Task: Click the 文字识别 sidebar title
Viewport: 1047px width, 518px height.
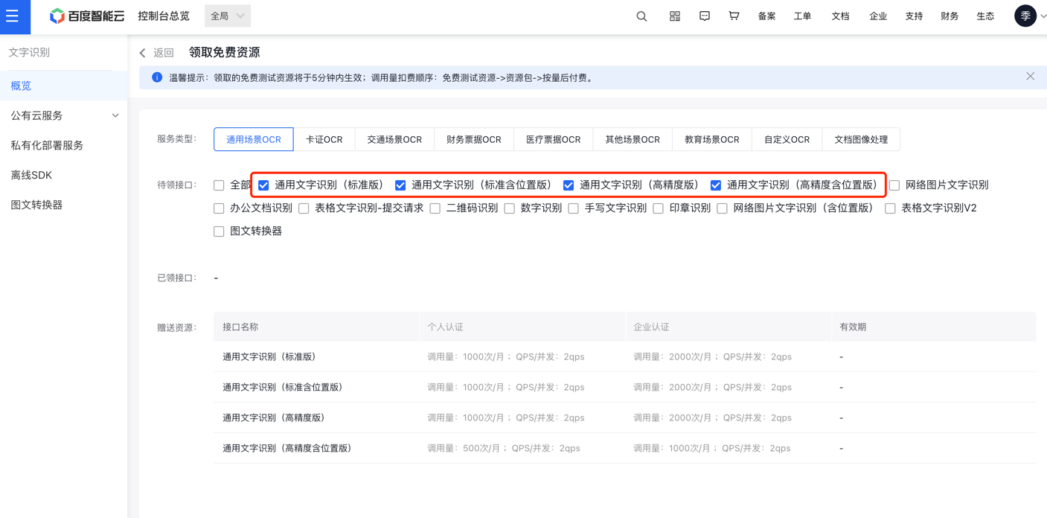Action: [x=30, y=53]
